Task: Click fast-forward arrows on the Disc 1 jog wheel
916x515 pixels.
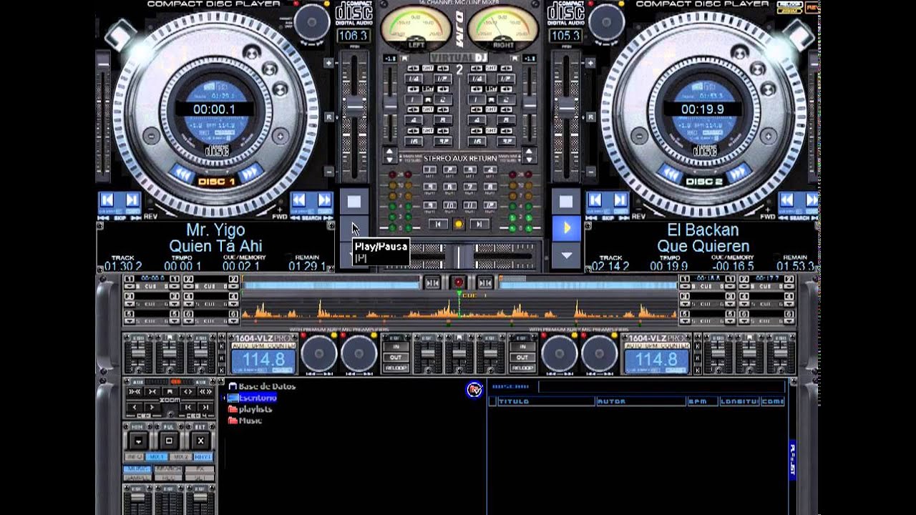Action: tap(249, 172)
